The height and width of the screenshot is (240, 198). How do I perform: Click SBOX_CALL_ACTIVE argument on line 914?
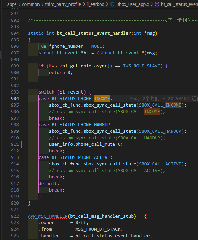(x=160, y=164)
